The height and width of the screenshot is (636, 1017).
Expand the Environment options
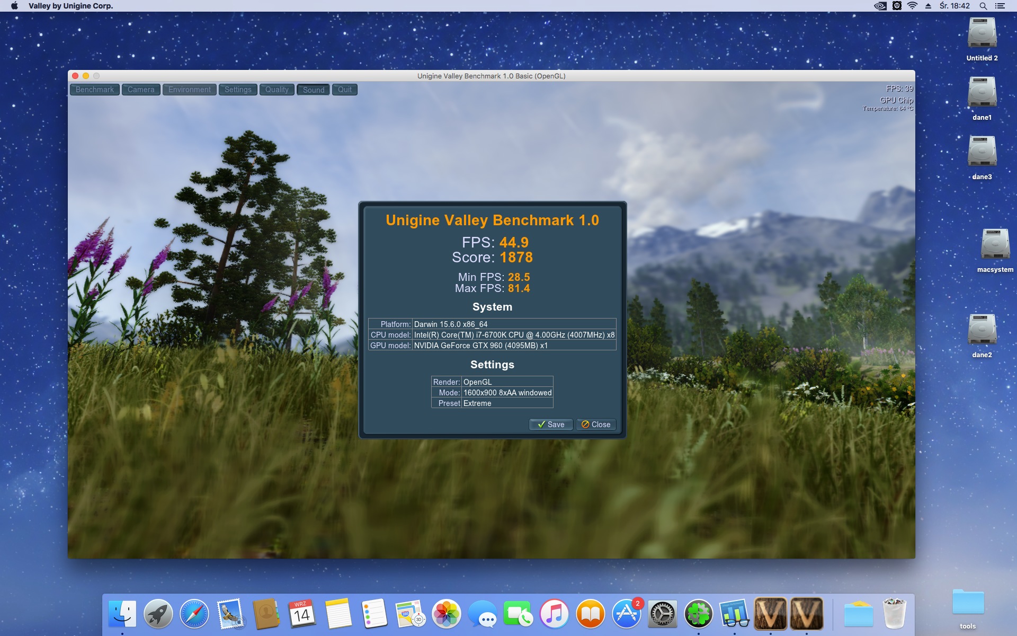(189, 90)
